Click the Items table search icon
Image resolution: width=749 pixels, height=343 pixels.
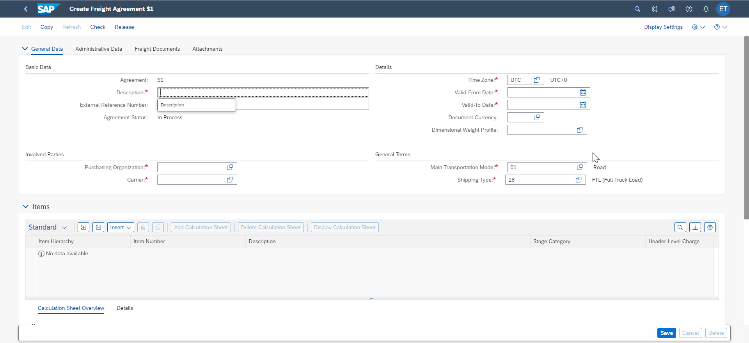[680, 227]
